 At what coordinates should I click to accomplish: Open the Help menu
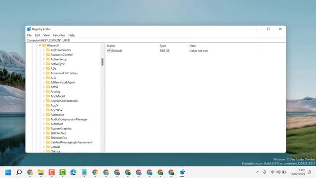[71, 35]
